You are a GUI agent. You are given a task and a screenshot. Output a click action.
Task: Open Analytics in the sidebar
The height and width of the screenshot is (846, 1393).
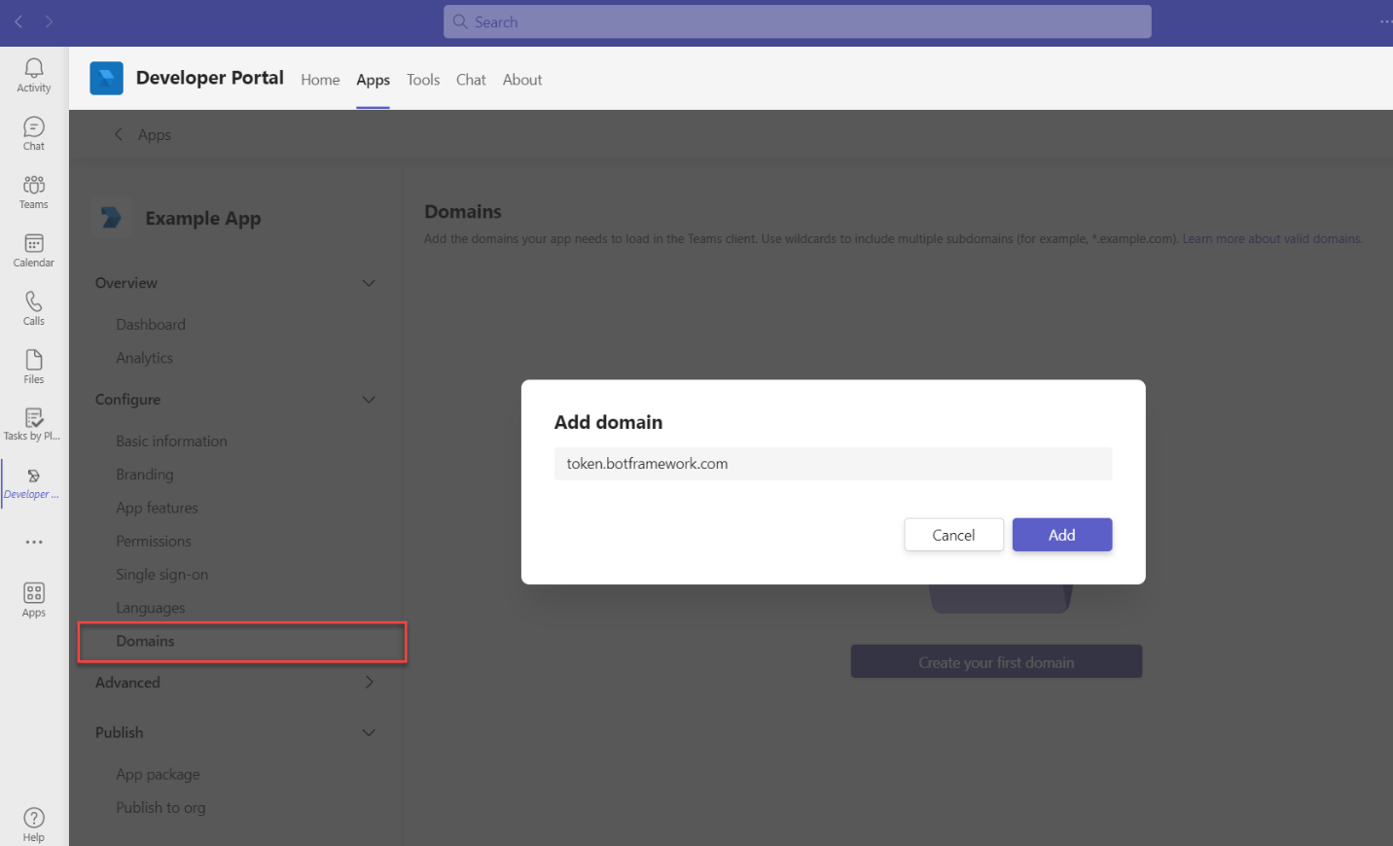(x=144, y=358)
